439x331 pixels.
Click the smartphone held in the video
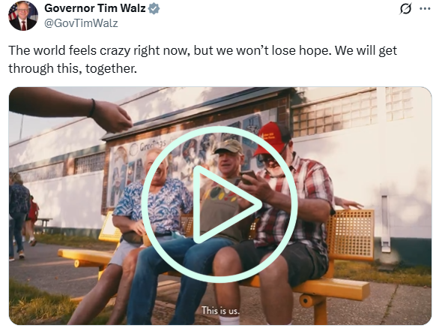tap(248, 177)
